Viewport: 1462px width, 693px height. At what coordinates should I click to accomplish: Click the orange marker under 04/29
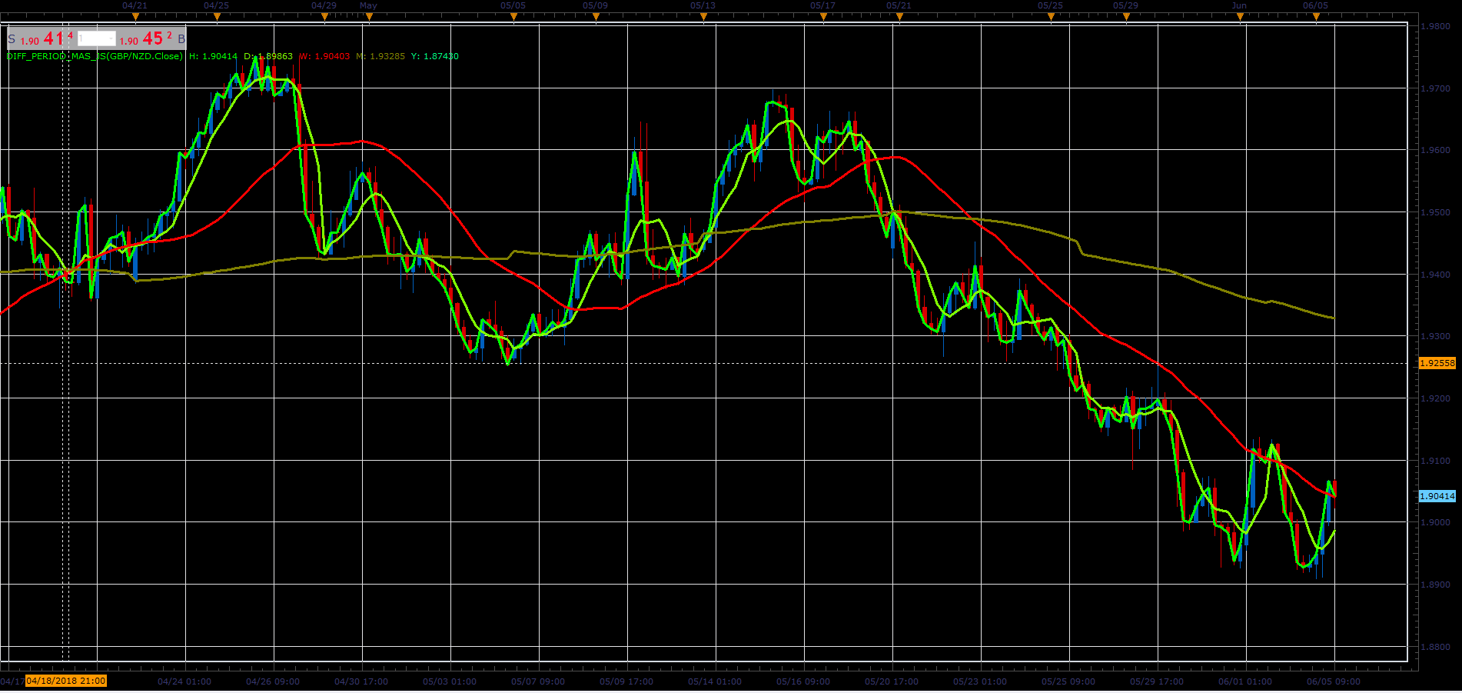coord(324,17)
